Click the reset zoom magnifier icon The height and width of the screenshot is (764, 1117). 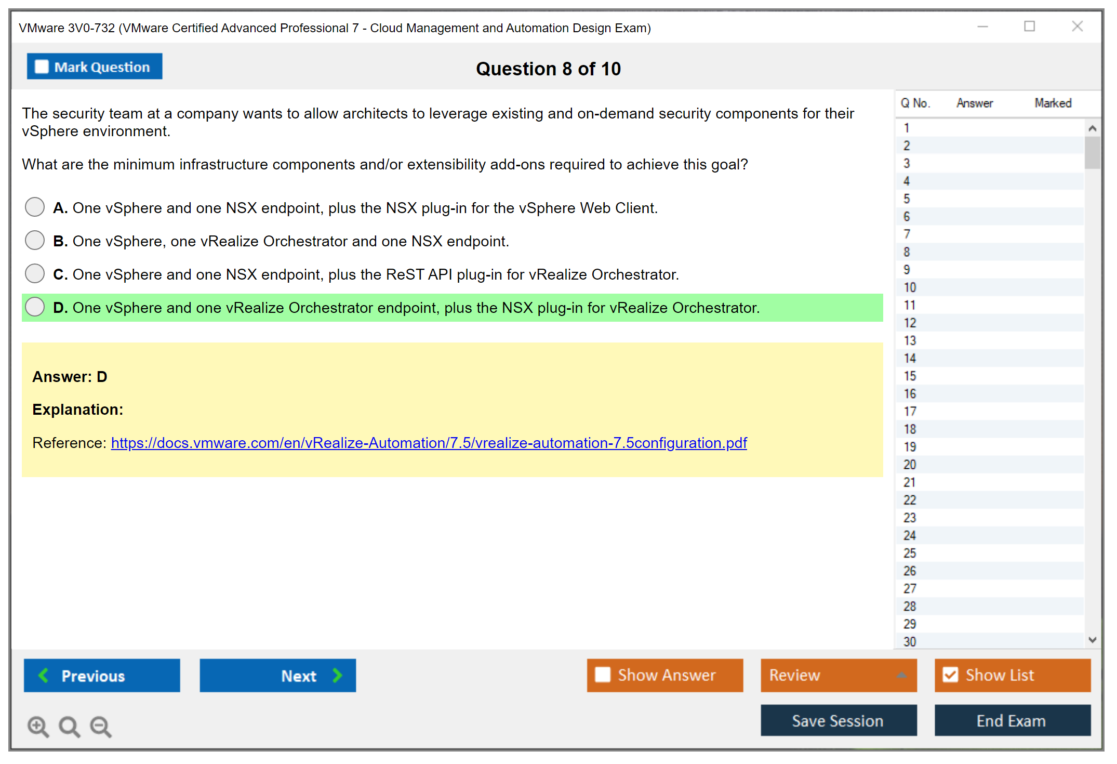(x=69, y=726)
